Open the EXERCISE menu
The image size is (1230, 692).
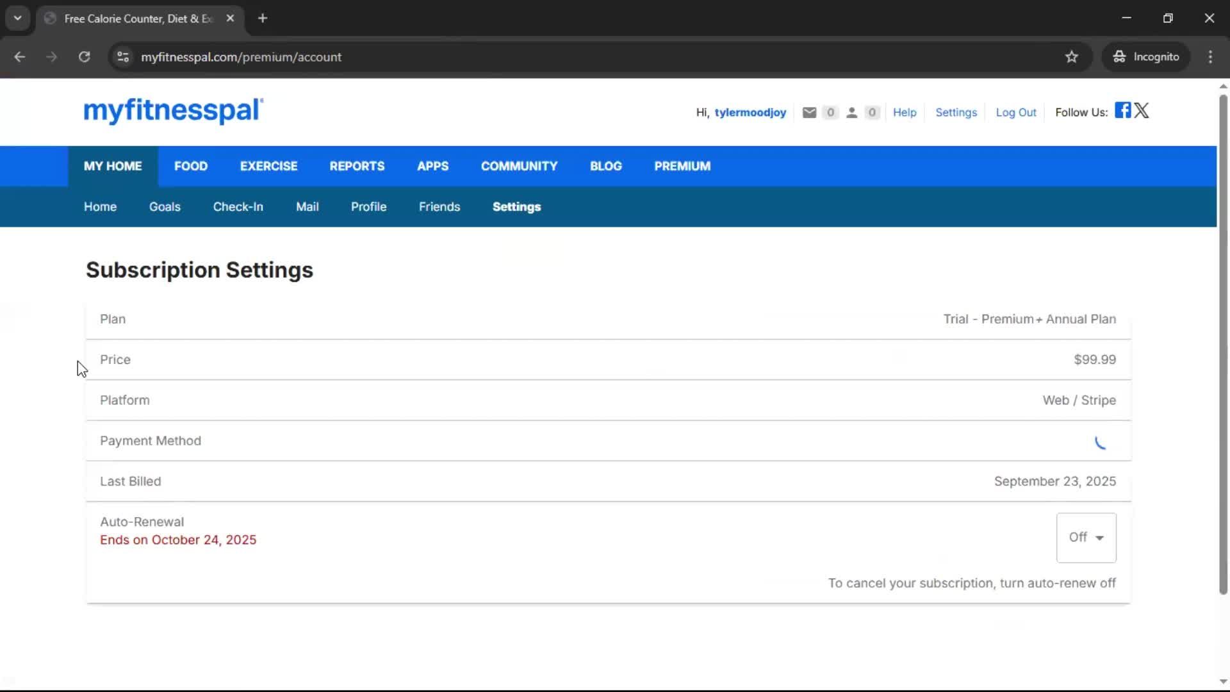269,167
